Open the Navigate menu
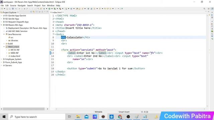The height and width of the screenshot is (120, 214). (21, 5)
